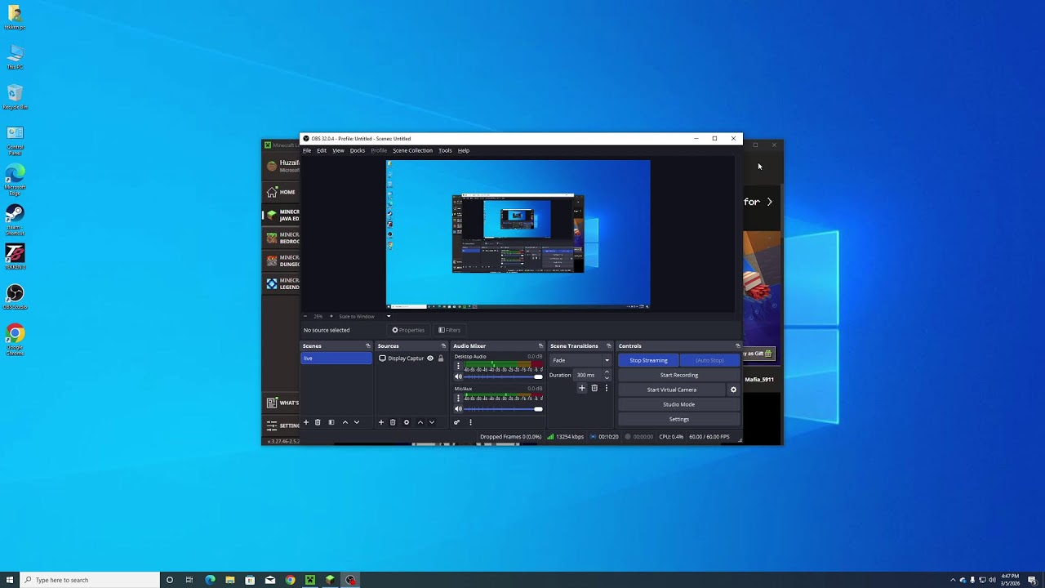Mute Mic/Aux speaker icon
This screenshot has width=1045, height=588.
click(x=458, y=408)
